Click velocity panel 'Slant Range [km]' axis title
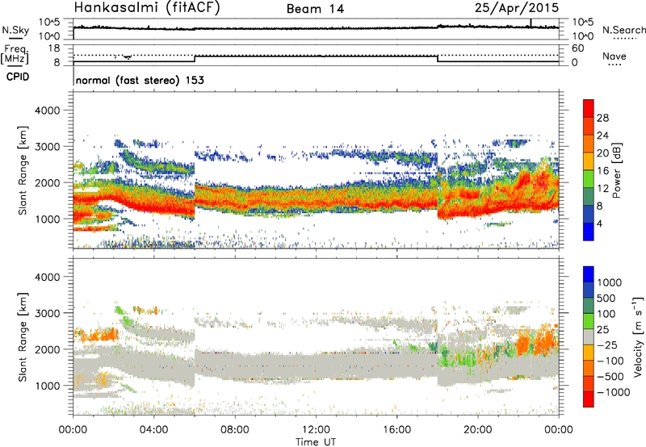Screen dimensions: 646x447 [x=23, y=336]
